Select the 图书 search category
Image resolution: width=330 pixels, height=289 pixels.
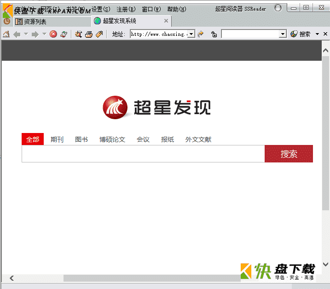coord(81,139)
